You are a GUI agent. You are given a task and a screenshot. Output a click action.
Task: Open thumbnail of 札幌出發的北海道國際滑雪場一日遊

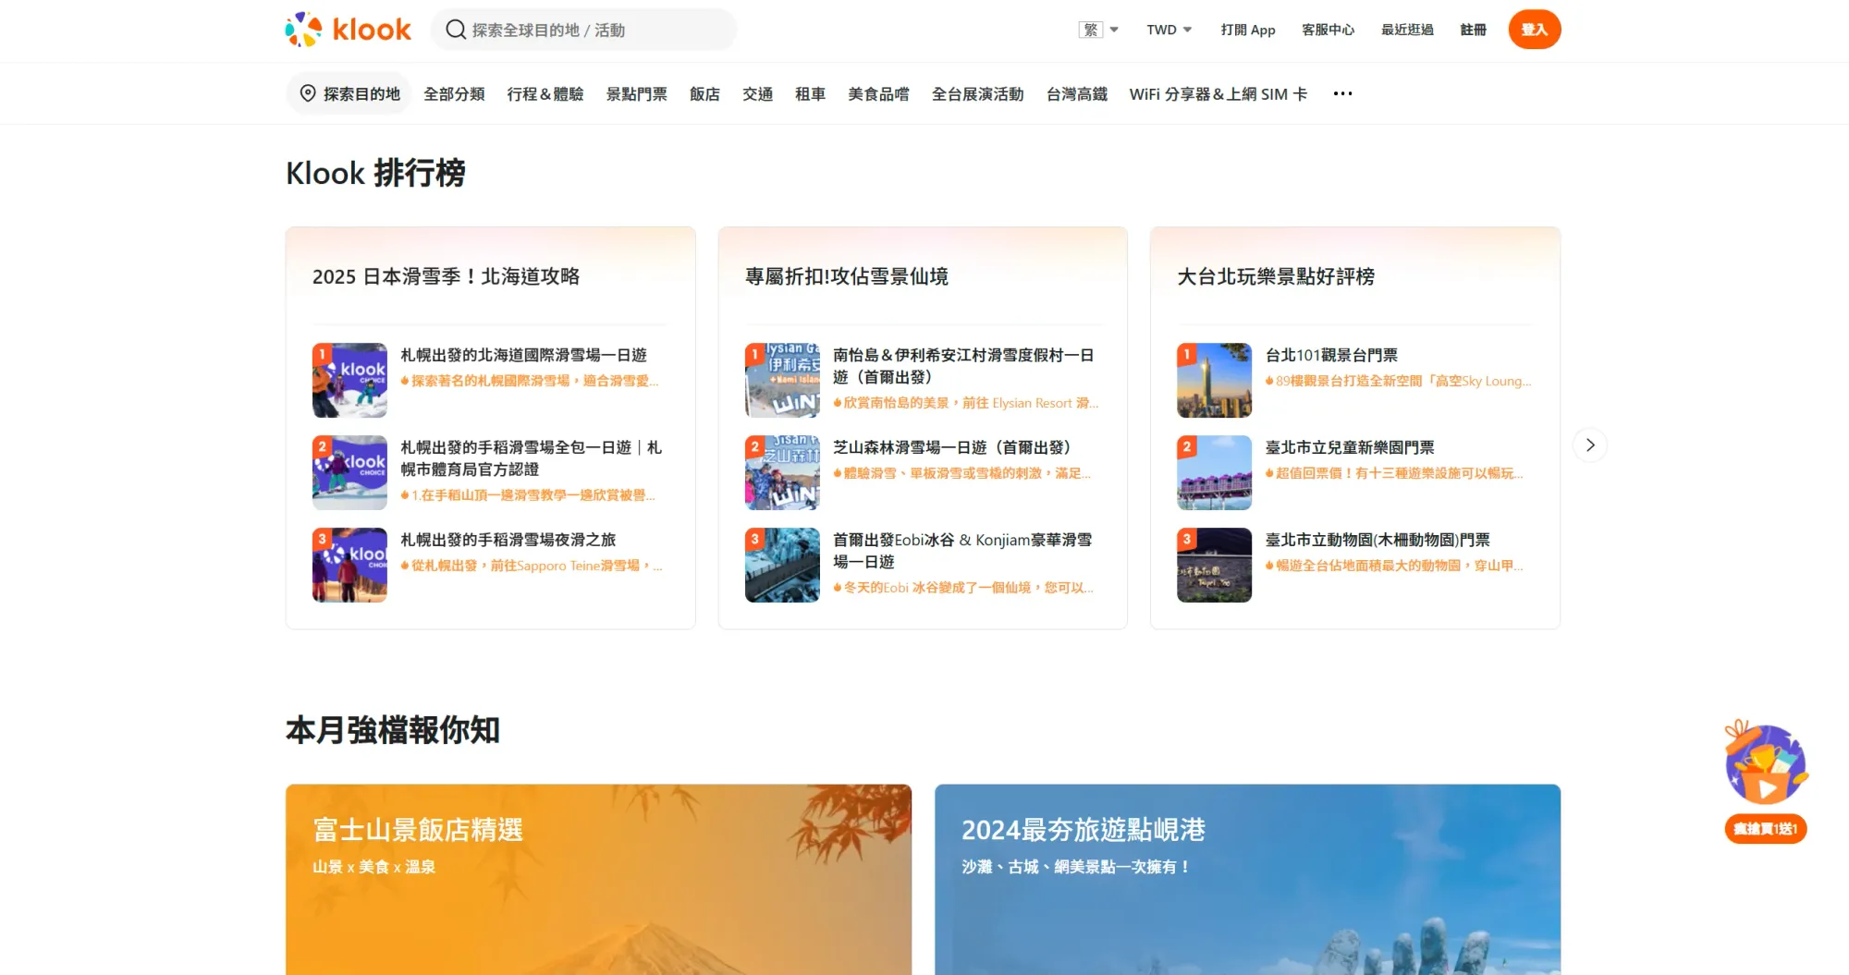click(349, 380)
